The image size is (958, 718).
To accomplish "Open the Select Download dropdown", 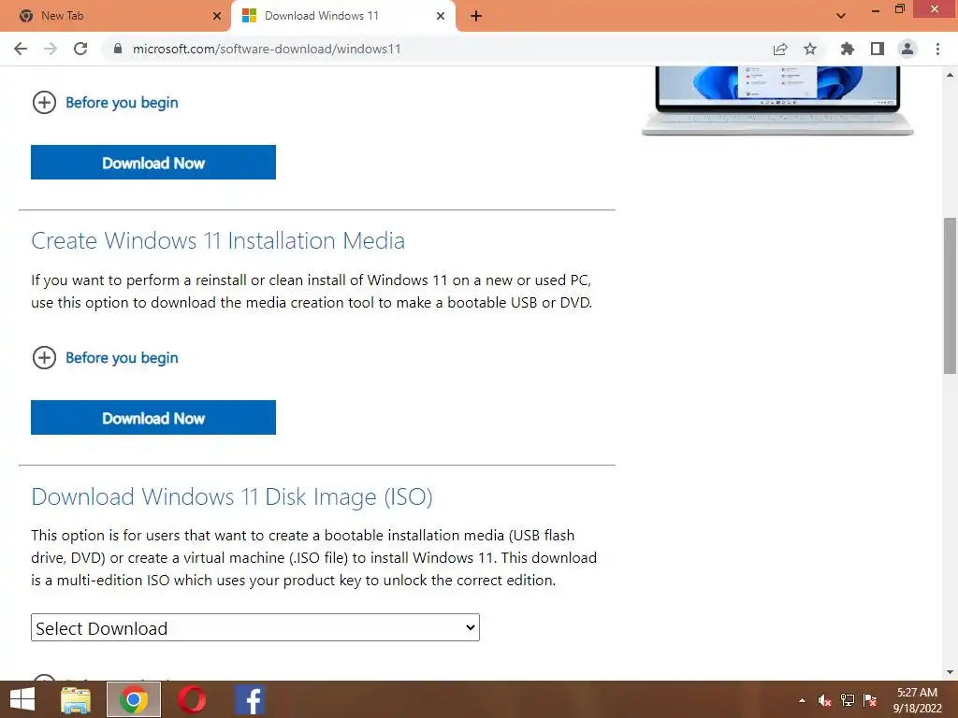I will pos(255,627).
